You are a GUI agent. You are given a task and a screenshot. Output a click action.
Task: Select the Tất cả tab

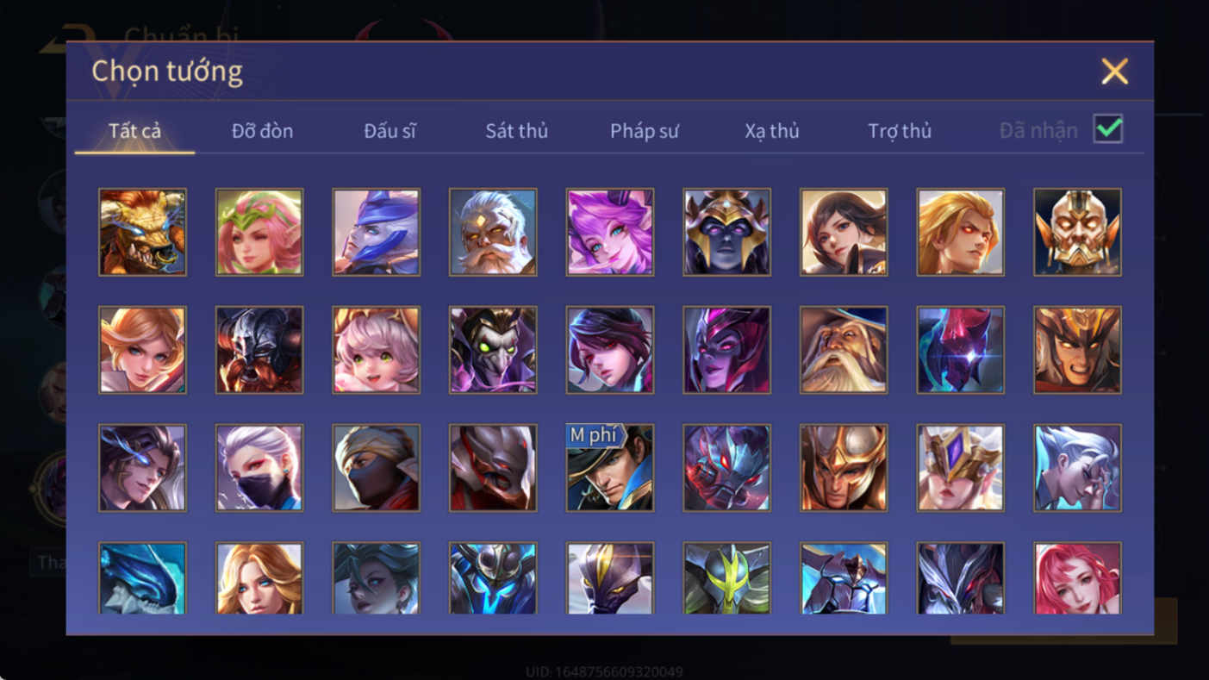(x=134, y=131)
